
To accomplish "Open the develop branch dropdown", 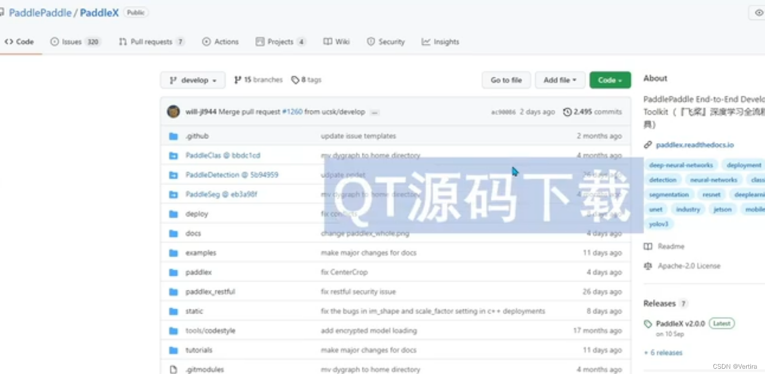I will [193, 80].
